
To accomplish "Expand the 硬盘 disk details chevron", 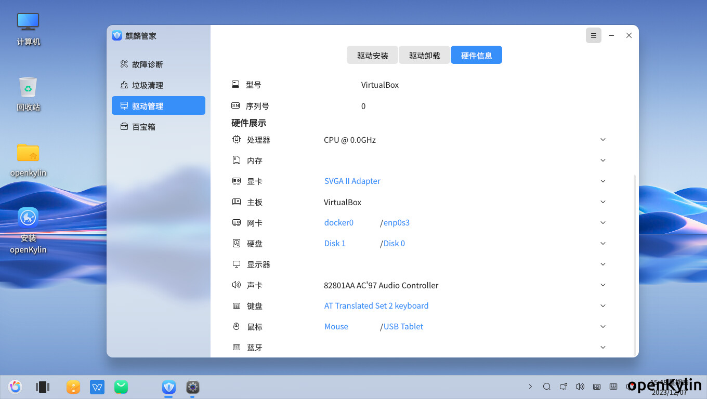I will pos(603,244).
